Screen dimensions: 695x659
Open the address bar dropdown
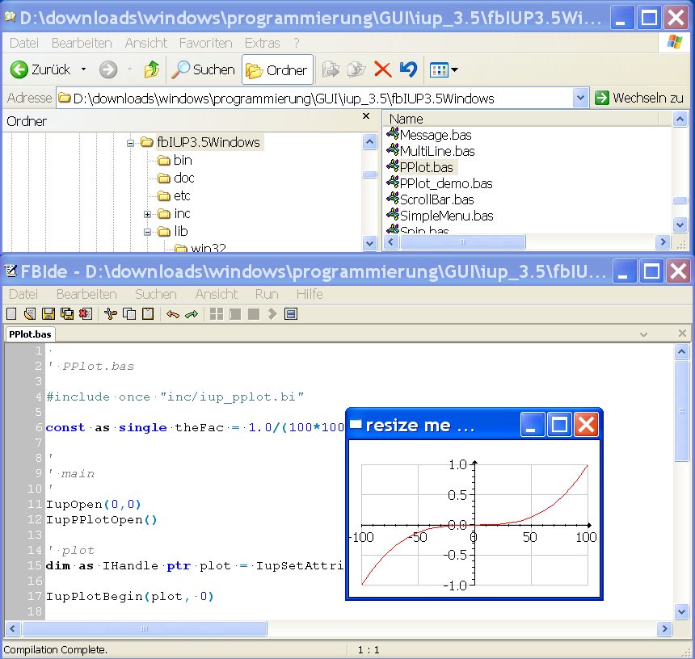coord(579,97)
